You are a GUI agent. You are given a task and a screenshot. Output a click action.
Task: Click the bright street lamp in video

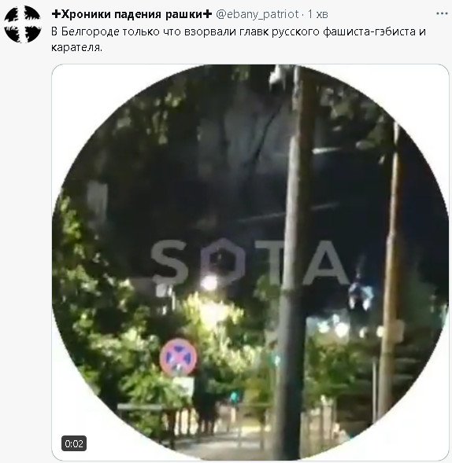click(x=209, y=282)
